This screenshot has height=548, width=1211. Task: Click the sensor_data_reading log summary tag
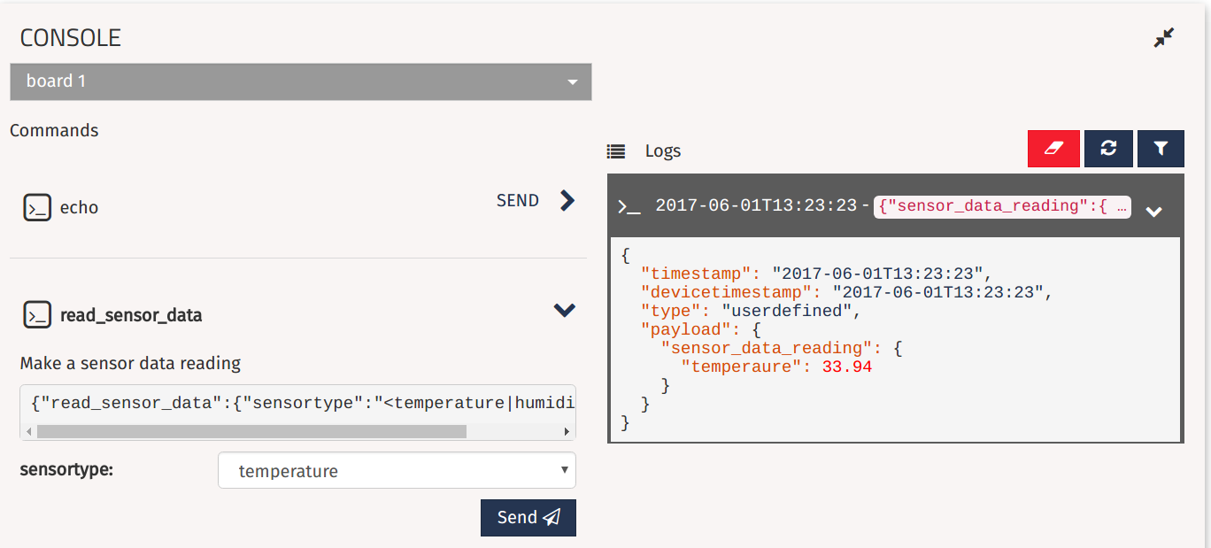click(x=1002, y=206)
